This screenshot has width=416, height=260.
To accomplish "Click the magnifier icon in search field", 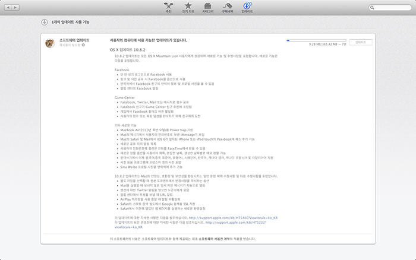I will coord(372,8).
